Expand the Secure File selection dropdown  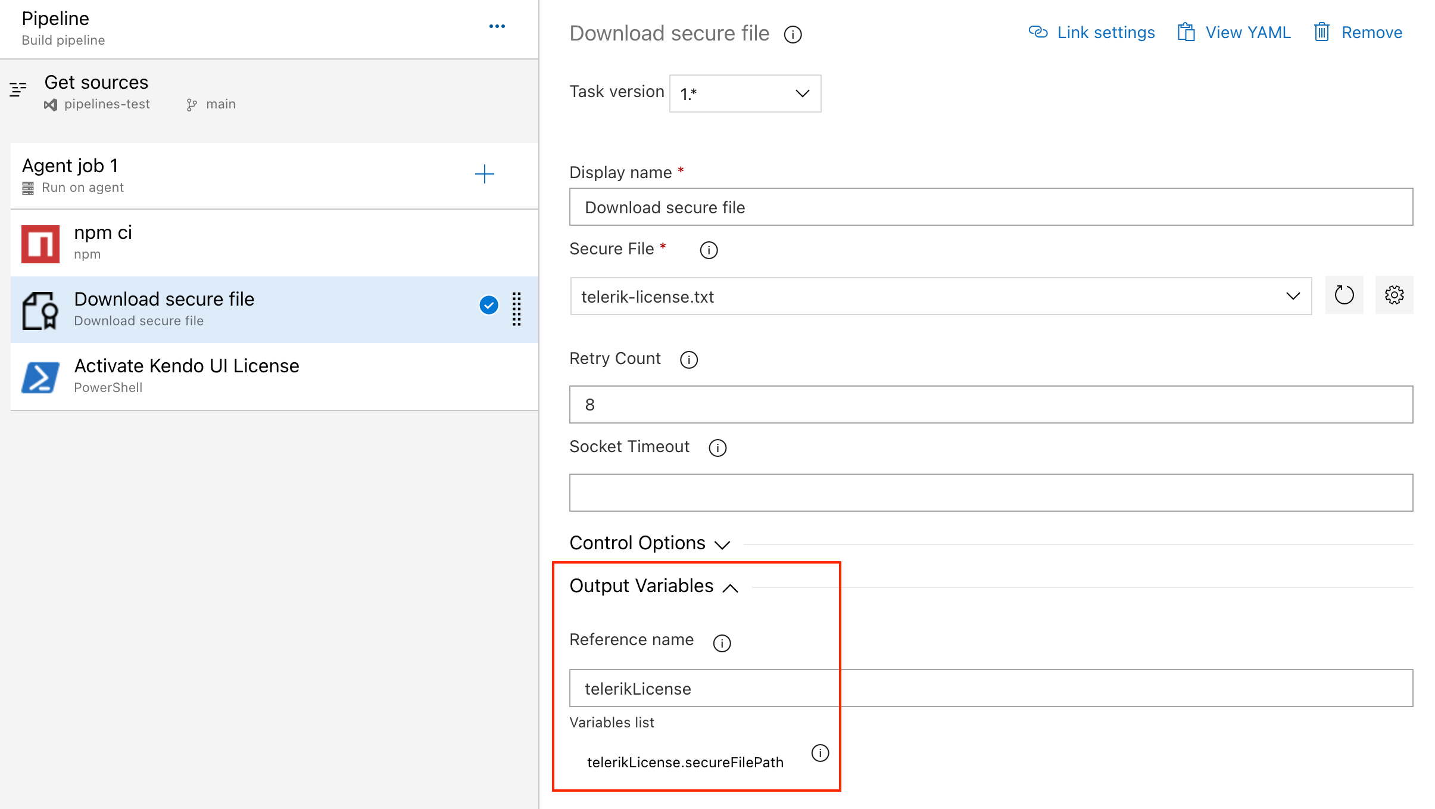[1292, 296]
